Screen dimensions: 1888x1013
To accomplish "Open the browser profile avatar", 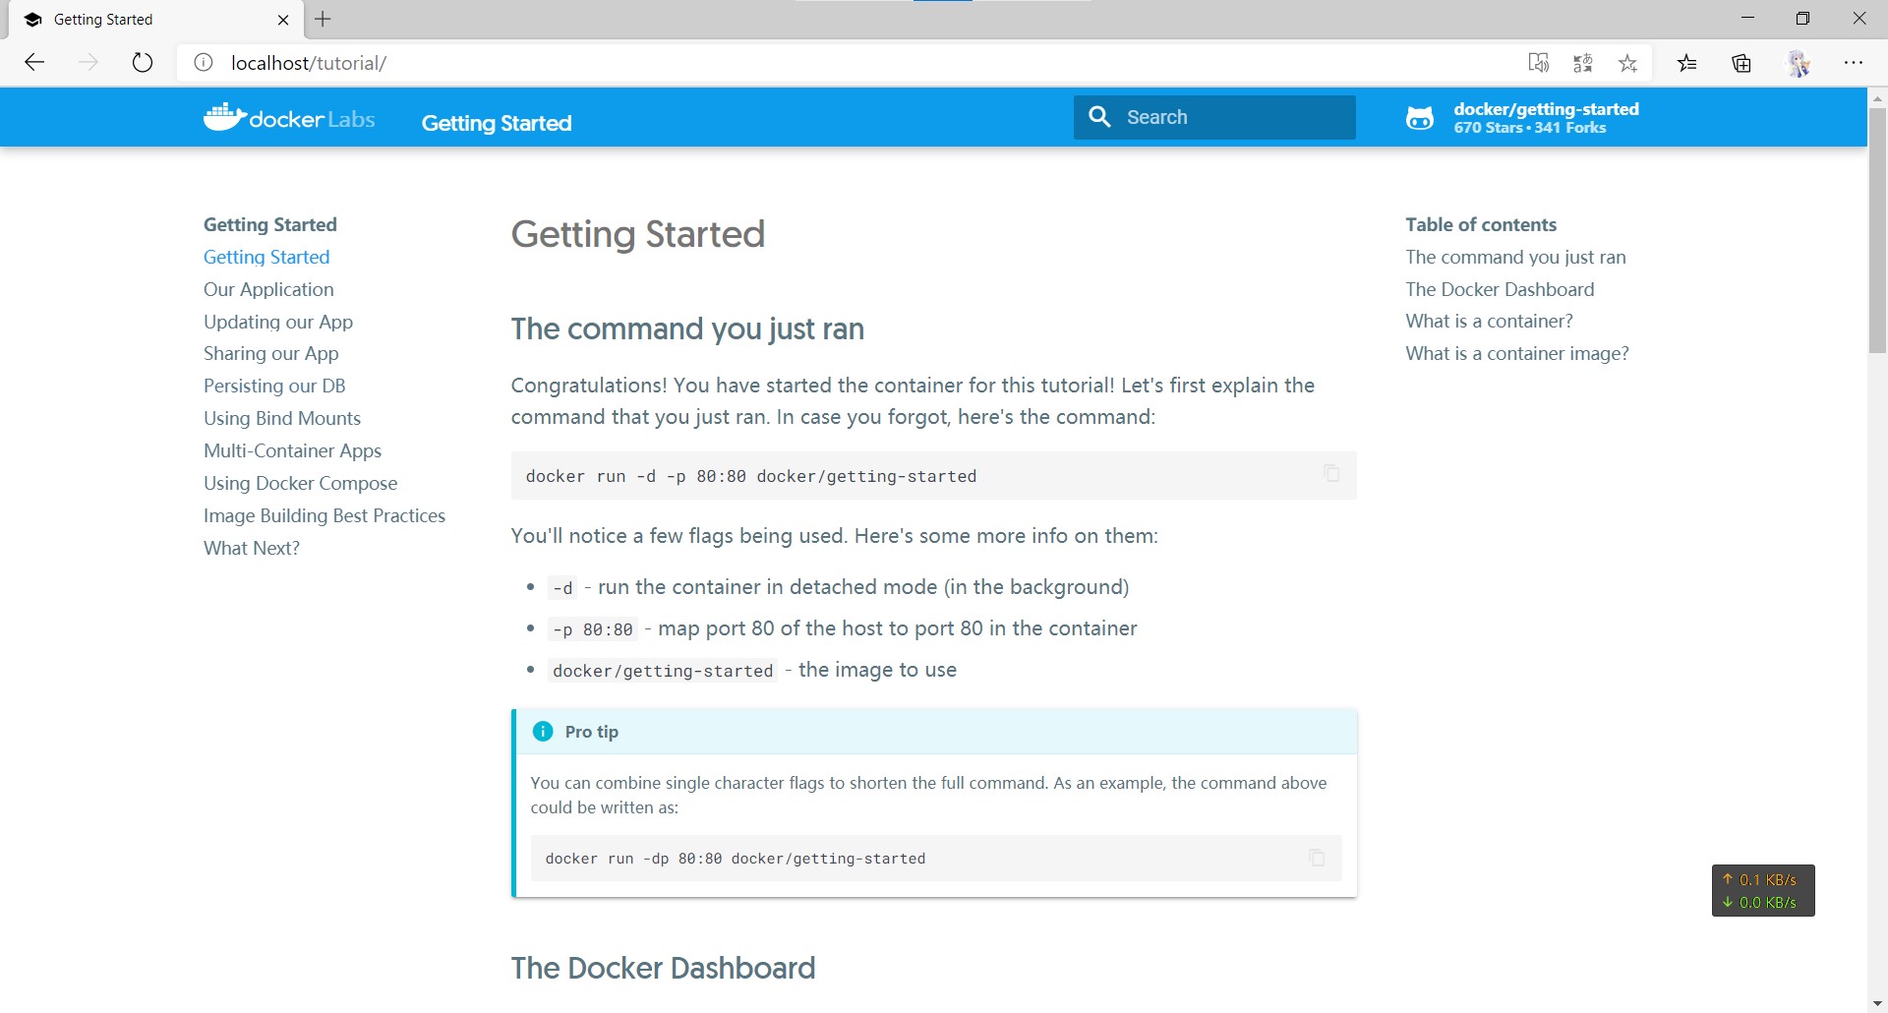I will point(1799,63).
